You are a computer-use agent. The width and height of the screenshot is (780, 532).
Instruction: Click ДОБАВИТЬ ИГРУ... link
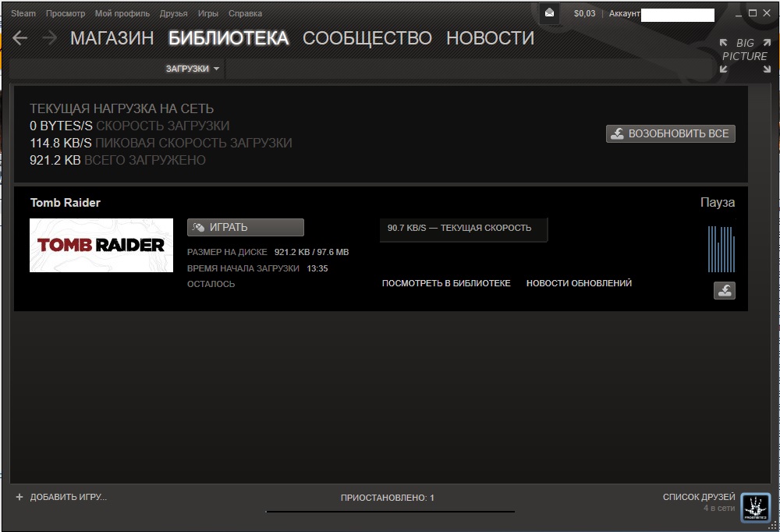[x=68, y=497]
